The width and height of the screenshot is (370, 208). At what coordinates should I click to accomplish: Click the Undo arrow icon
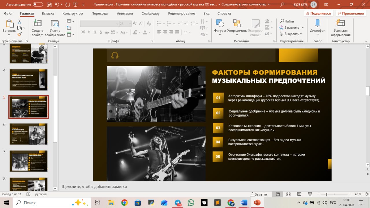point(57,5)
